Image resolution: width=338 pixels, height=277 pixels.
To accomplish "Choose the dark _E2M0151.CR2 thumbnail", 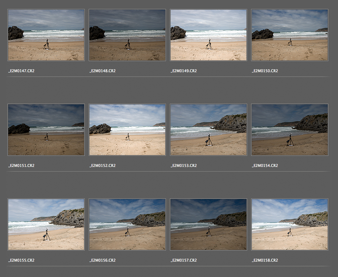I will 46,130.
